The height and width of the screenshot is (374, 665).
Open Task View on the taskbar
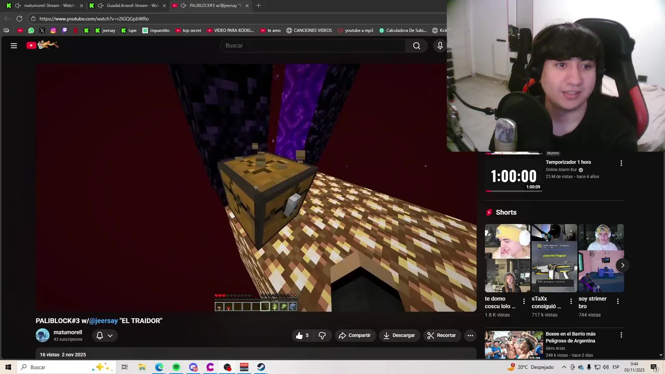[x=125, y=367]
